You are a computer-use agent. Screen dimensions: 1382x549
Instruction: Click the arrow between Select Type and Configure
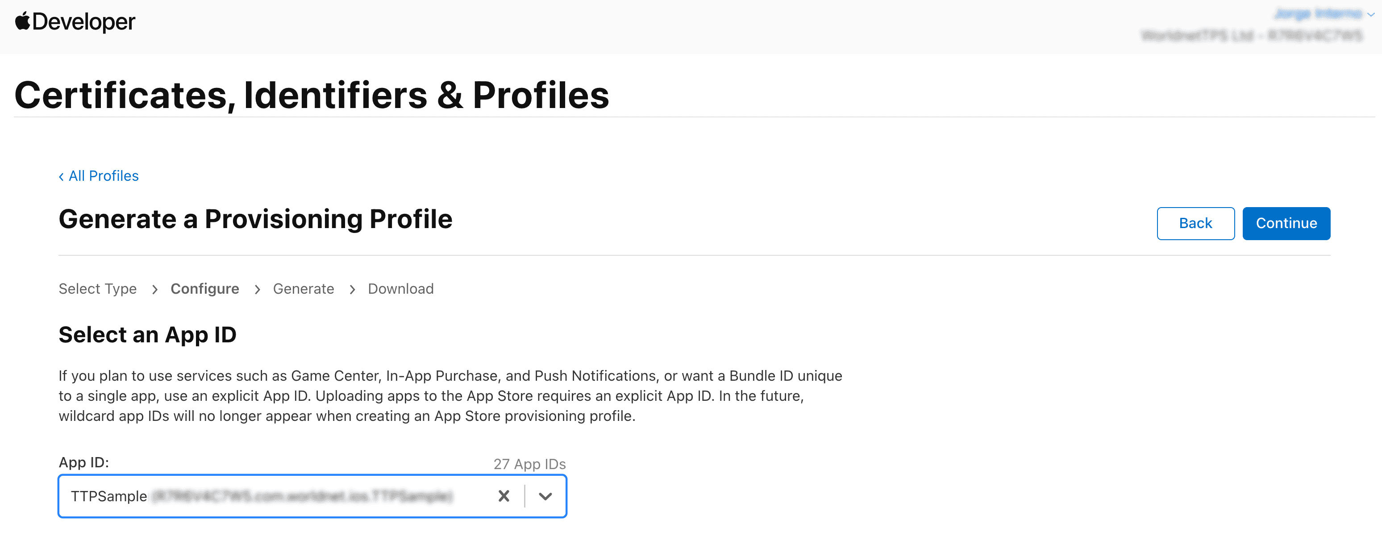(154, 289)
